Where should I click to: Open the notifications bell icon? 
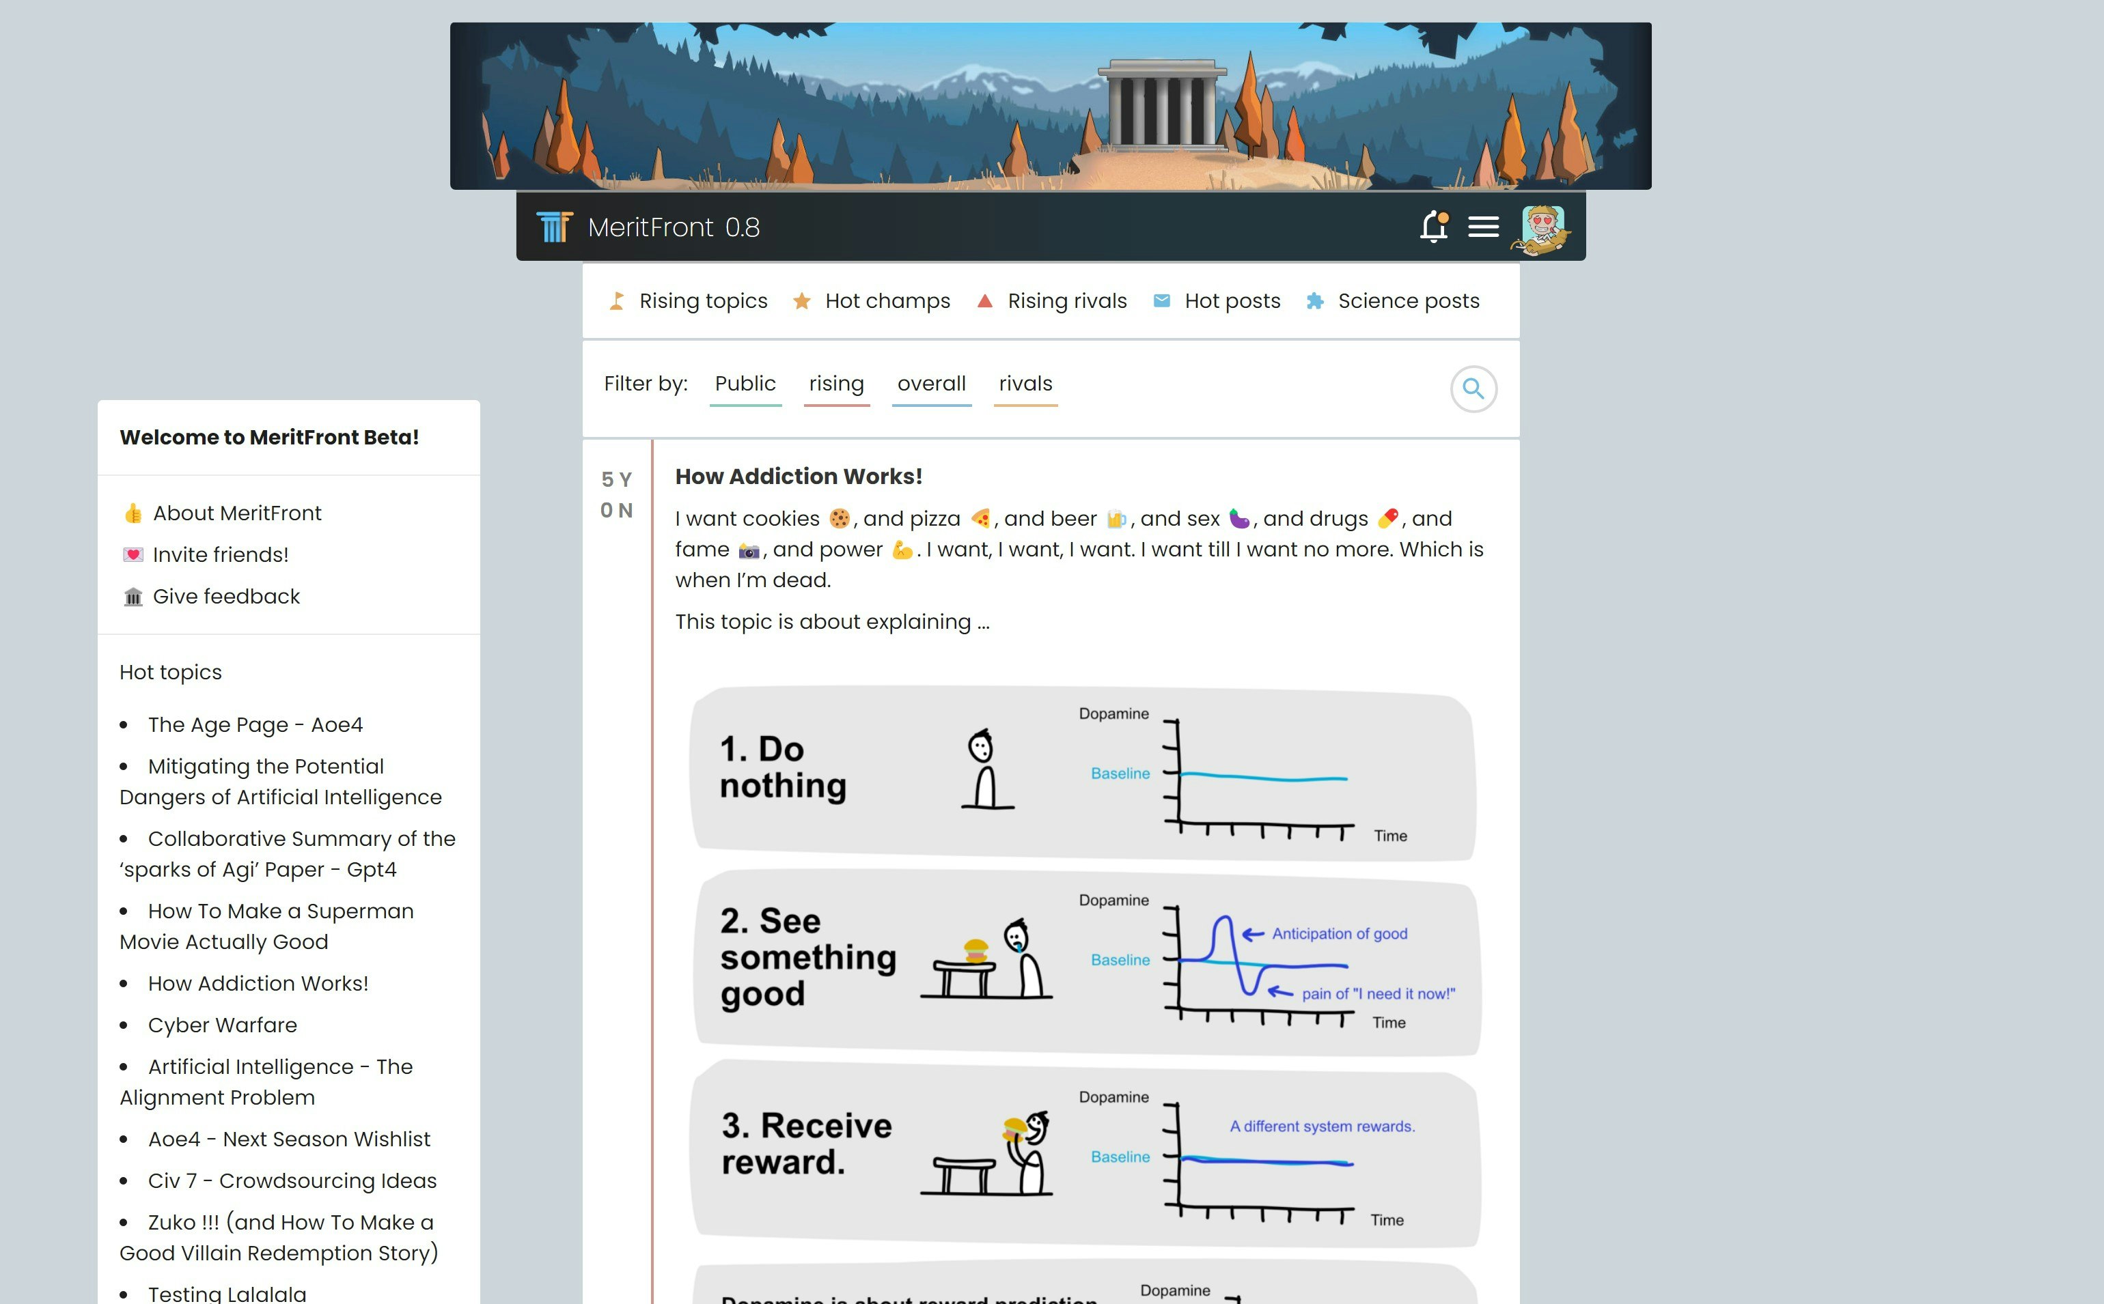click(1434, 227)
